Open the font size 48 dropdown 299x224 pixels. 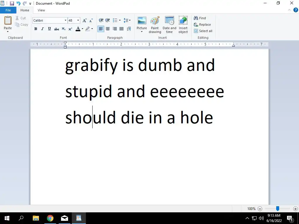(78, 20)
